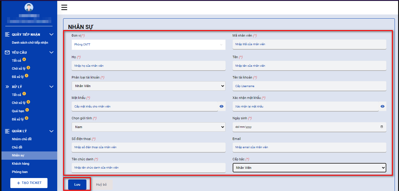Focus the Tên chức danh input
The width and height of the screenshot is (399, 191).
click(149, 167)
